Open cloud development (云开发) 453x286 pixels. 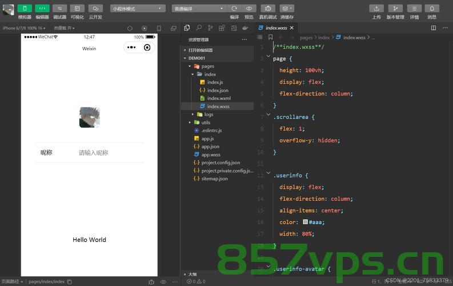tap(95, 9)
